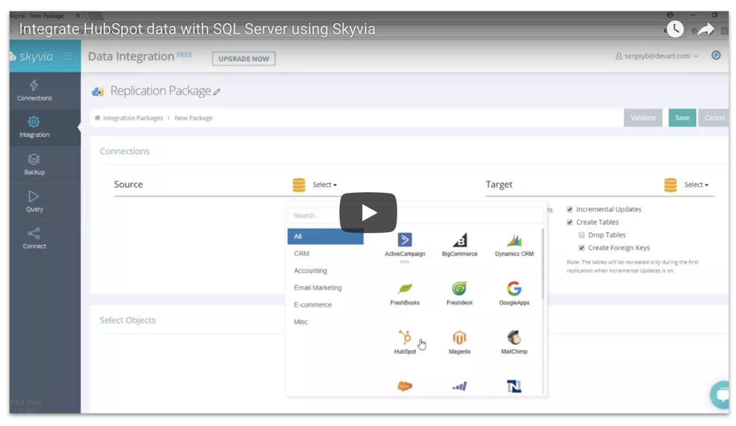Screen dimensions: 736x426
Task: Select the MailChimp connector
Action: pyautogui.click(x=514, y=342)
